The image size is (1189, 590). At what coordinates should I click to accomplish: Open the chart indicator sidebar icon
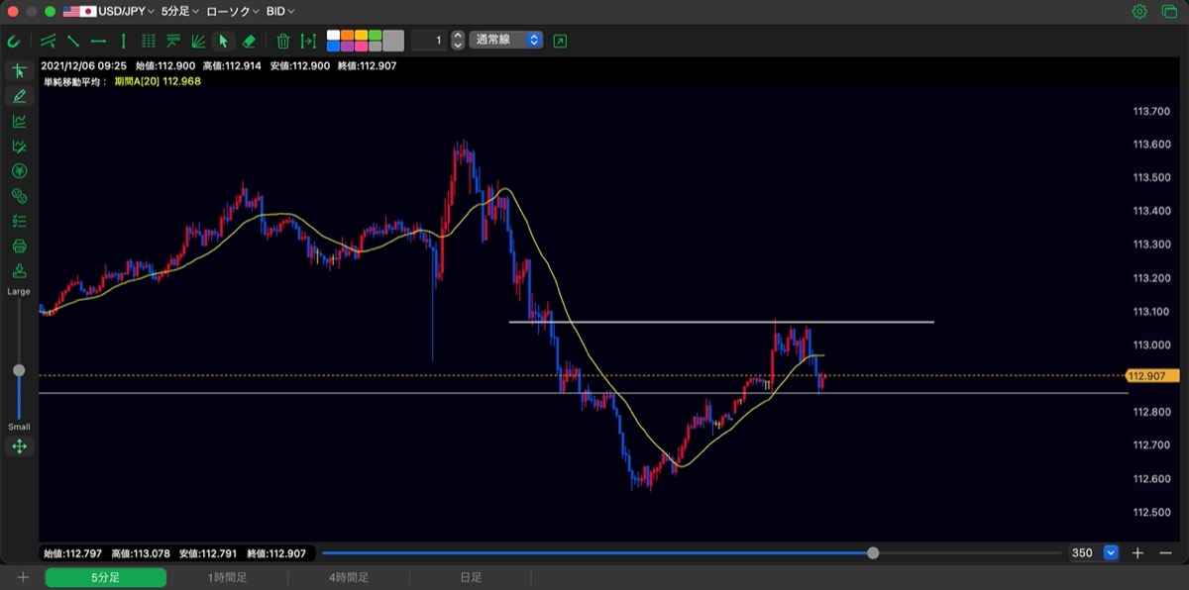click(19, 121)
